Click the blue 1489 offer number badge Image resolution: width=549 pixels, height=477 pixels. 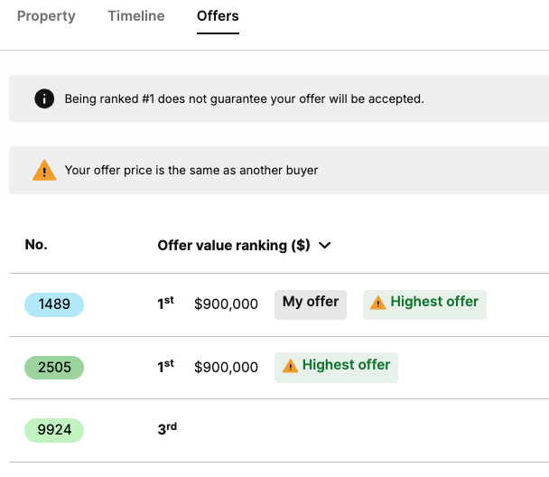[54, 304]
